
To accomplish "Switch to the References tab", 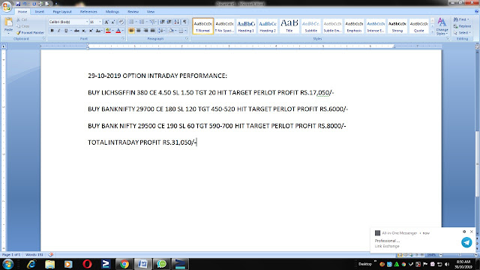I will click(88, 12).
